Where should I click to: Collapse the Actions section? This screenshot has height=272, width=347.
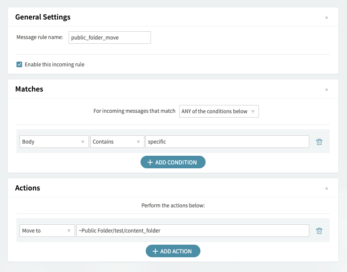[x=327, y=187]
